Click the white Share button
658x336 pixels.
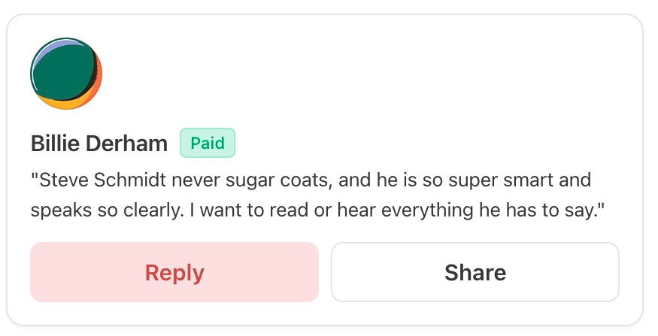[475, 272]
